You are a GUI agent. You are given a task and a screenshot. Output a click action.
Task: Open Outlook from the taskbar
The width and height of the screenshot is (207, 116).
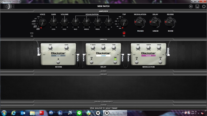click(x=23, y=113)
